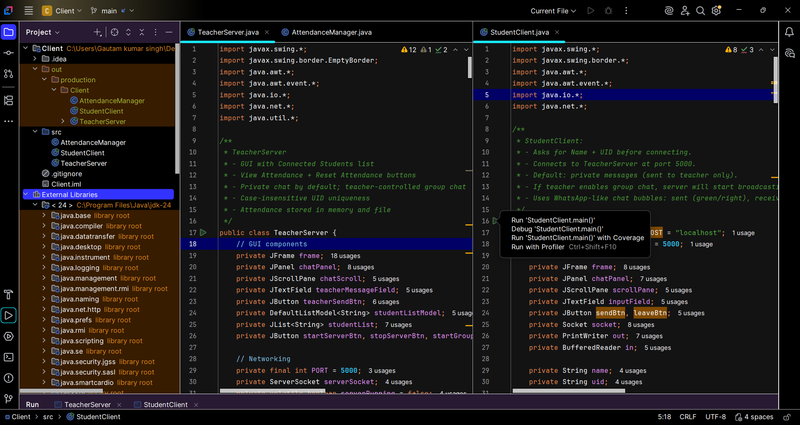Expand TeacherServer class under out
This screenshot has width=800, height=425.
tap(63, 121)
